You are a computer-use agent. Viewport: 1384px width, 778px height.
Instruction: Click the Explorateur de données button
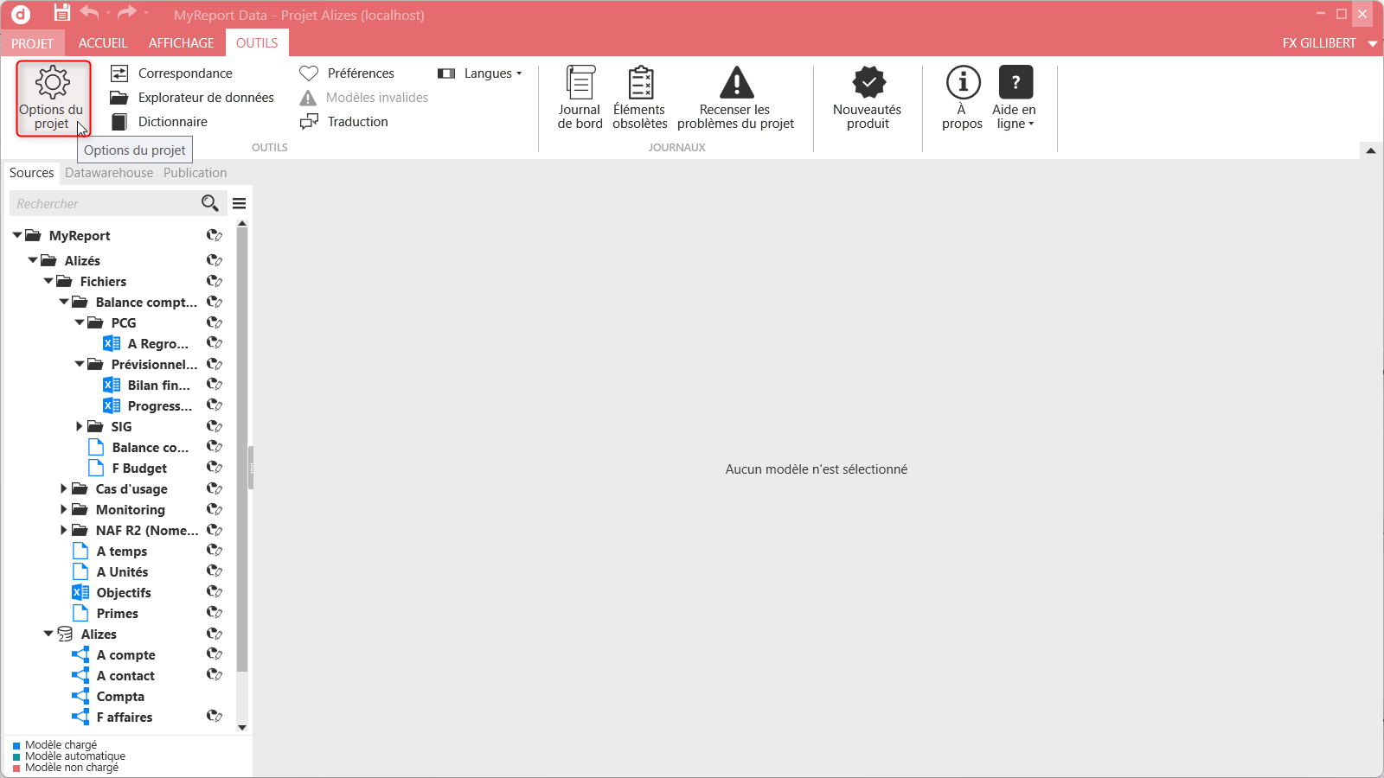193,98
